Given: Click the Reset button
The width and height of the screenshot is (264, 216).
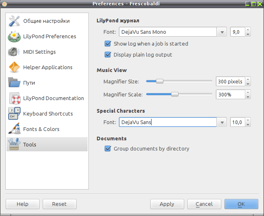Looking at the screenshot, I should tap(59, 204).
